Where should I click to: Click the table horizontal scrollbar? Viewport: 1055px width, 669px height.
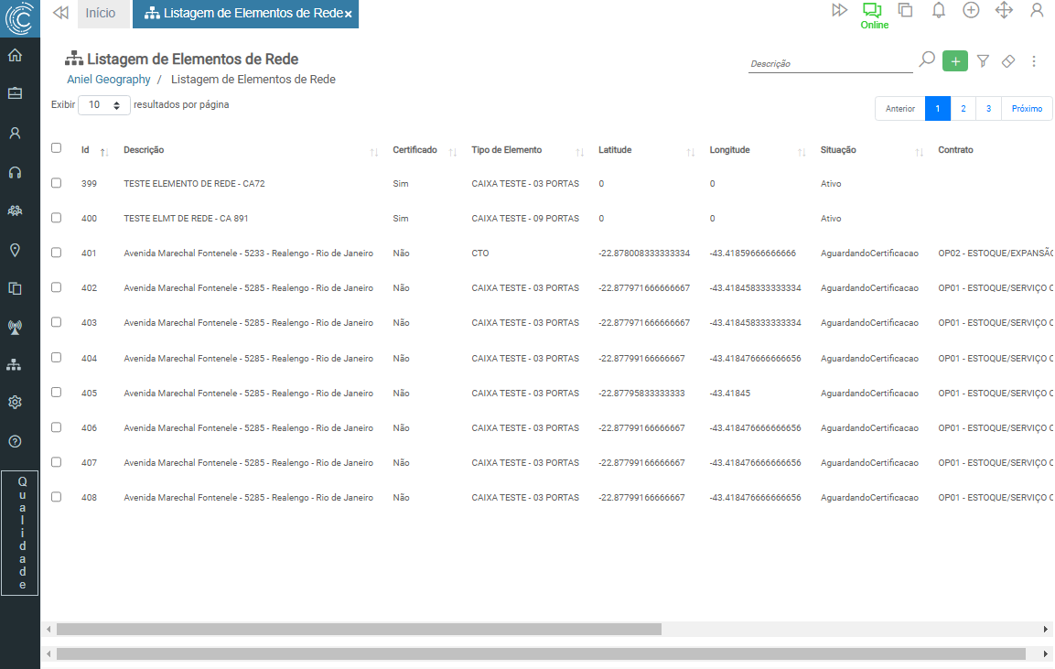point(359,630)
